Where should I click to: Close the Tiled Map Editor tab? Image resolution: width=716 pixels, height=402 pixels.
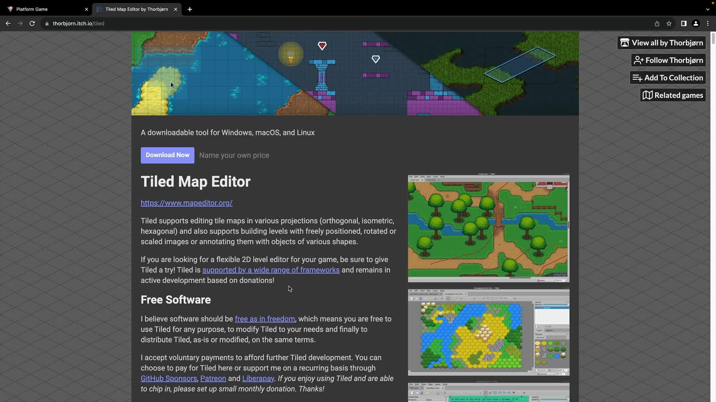click(176, 9)
